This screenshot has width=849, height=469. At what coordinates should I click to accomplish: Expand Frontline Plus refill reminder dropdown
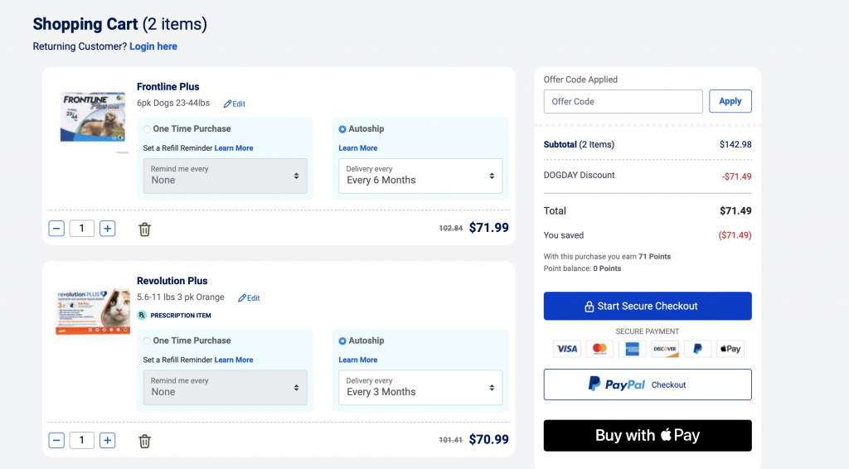(x=225, y=176)
